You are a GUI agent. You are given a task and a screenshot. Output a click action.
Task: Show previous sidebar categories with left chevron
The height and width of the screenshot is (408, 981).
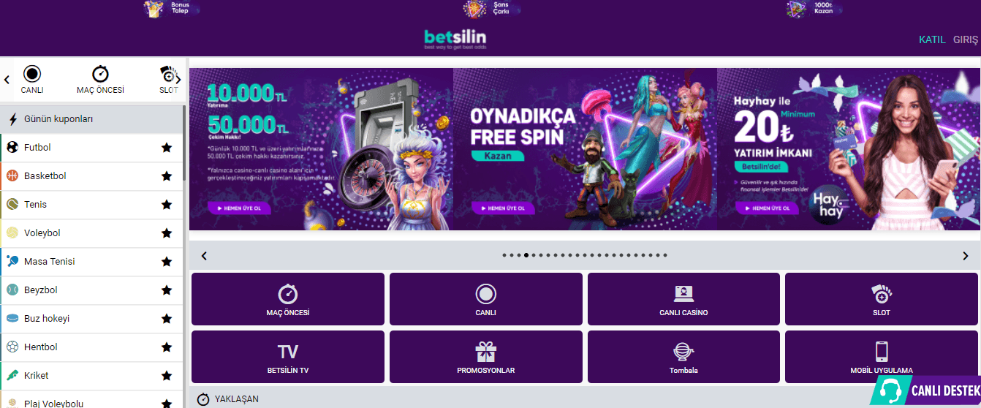click(x=7, y=80)
